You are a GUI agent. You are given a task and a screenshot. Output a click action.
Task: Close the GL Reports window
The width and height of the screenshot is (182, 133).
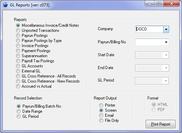tap(171, 4)
